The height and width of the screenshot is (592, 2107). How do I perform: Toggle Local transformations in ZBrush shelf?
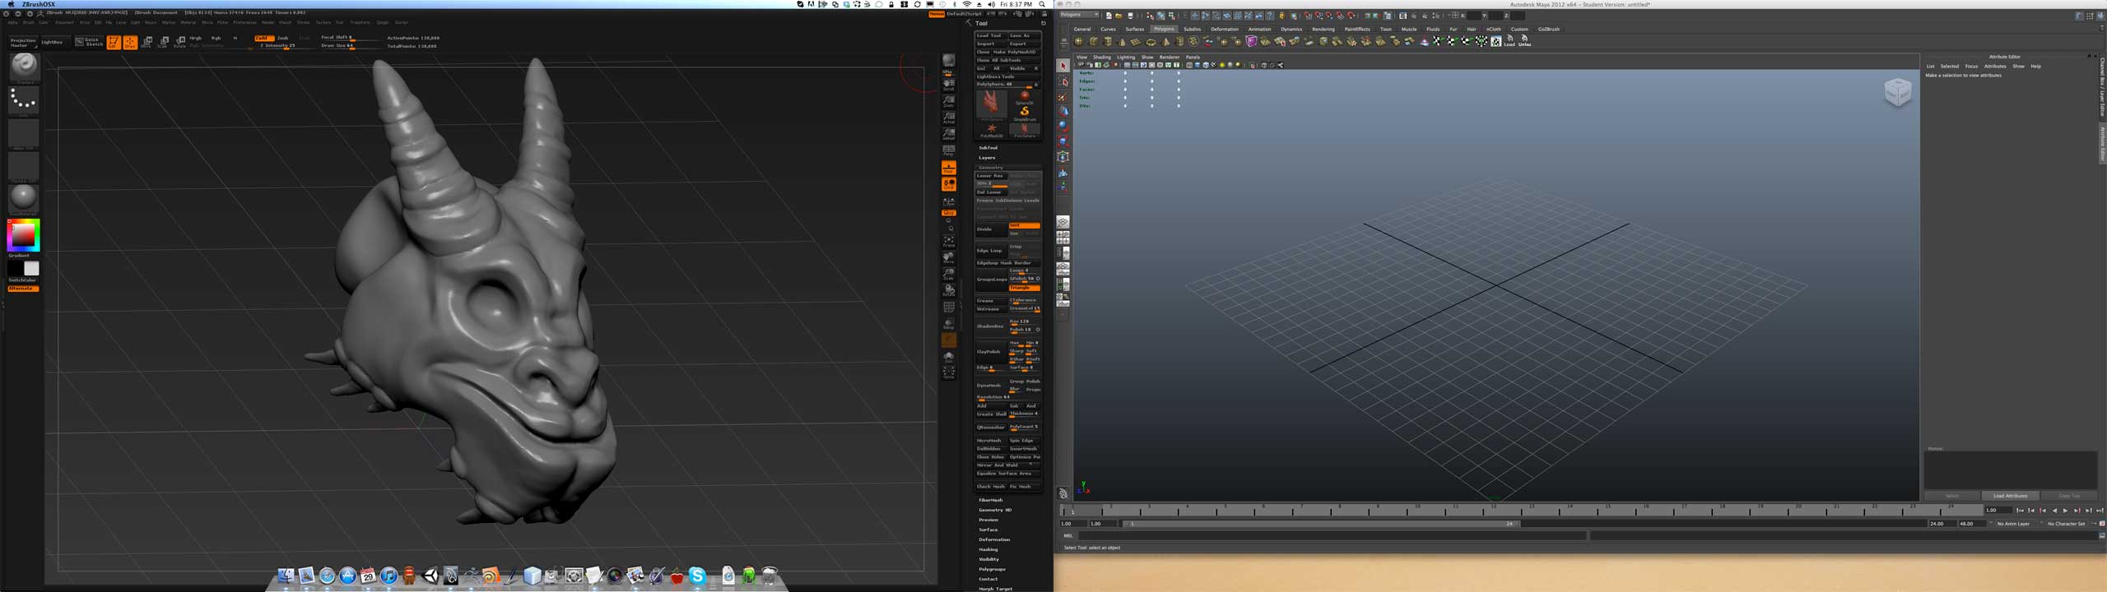coord(949,184)
